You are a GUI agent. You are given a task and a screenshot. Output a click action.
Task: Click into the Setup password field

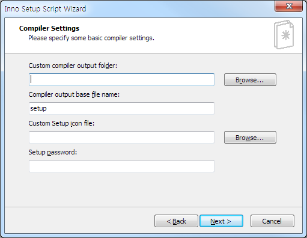[x=121, y=166]
